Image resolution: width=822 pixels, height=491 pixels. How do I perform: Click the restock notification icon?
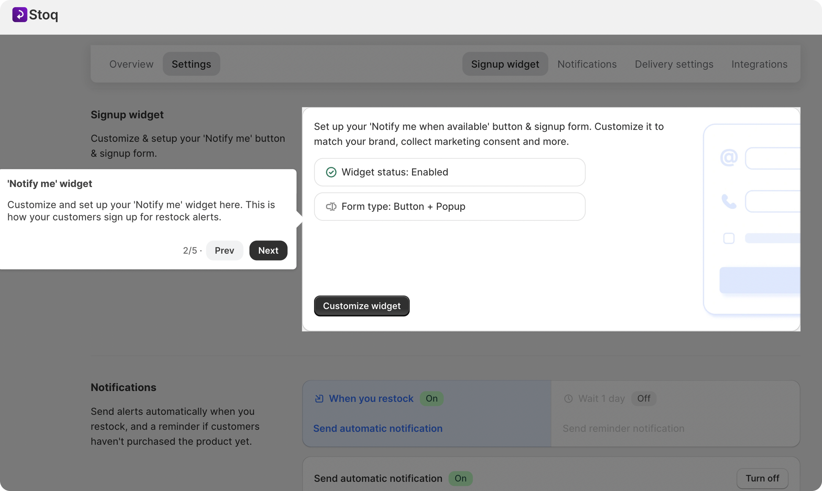(x=319, y=399)
